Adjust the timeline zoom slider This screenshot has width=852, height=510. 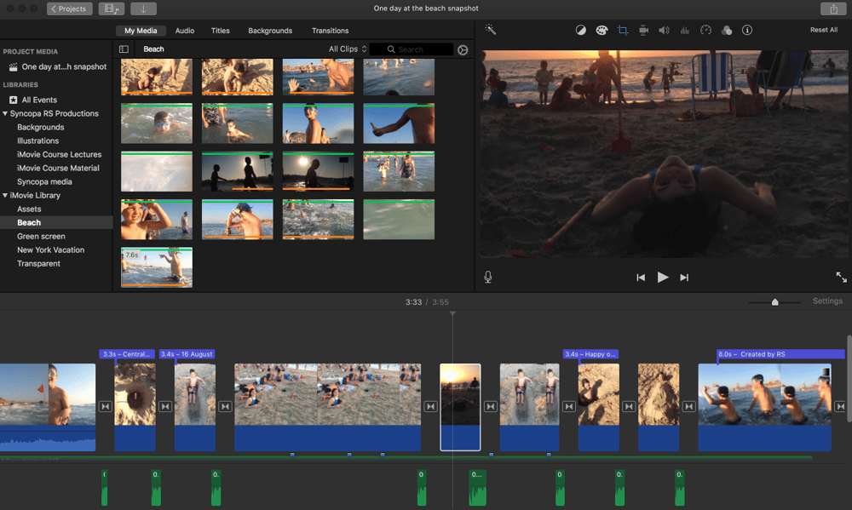pos(774,302)
